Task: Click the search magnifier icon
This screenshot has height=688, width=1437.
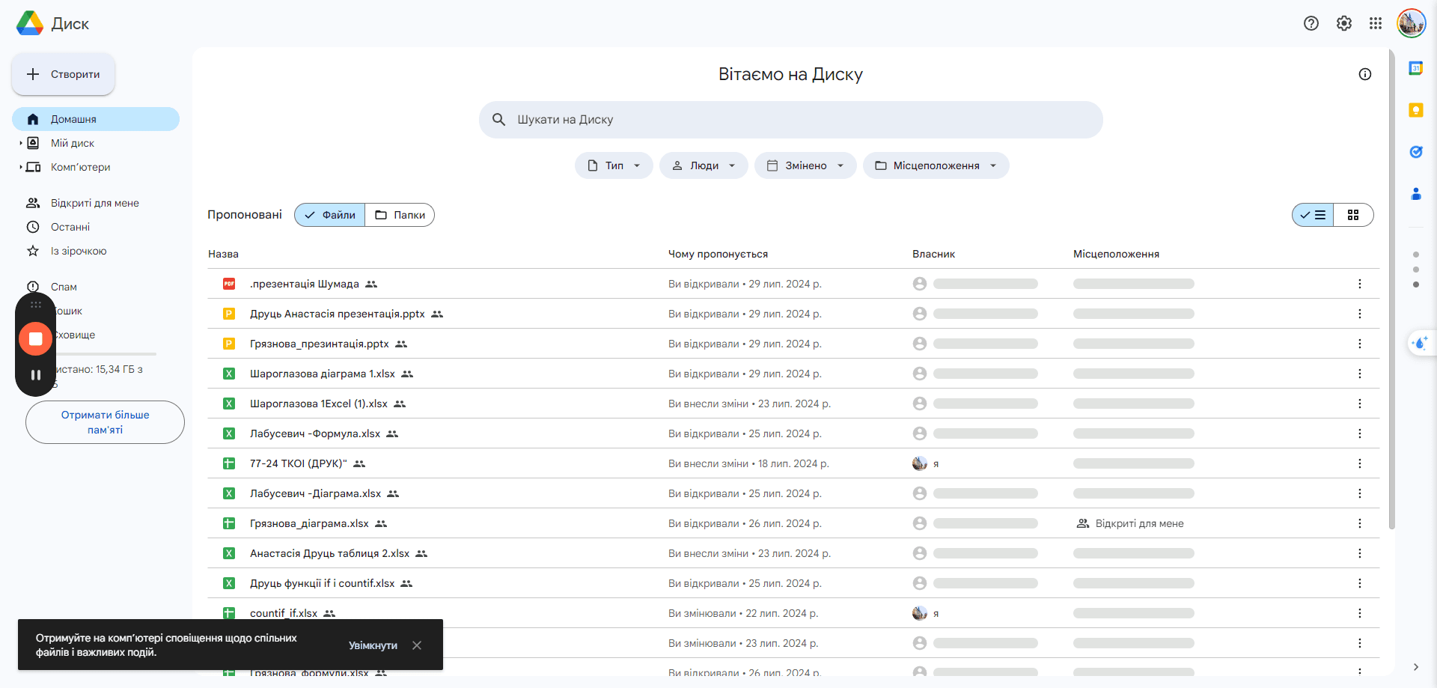Action: pyautogui.click(x=499, y=120)
